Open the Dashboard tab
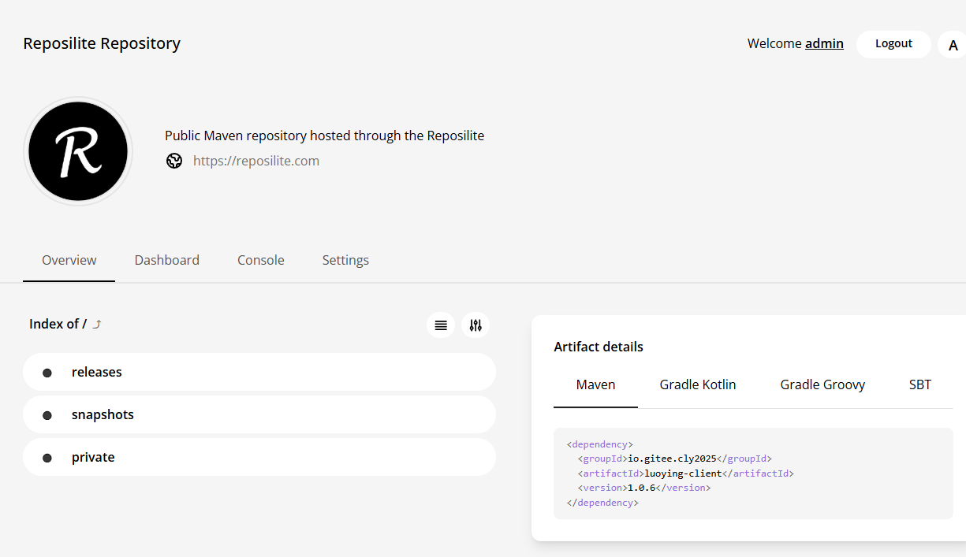This screenshot has width=966, height=557. coord(166,260)
